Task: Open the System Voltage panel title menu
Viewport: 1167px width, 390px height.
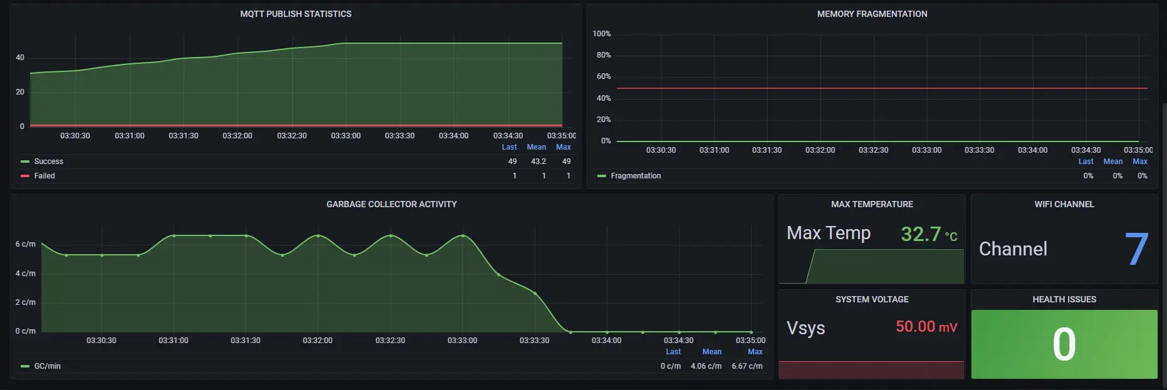Action: (872, 299)
